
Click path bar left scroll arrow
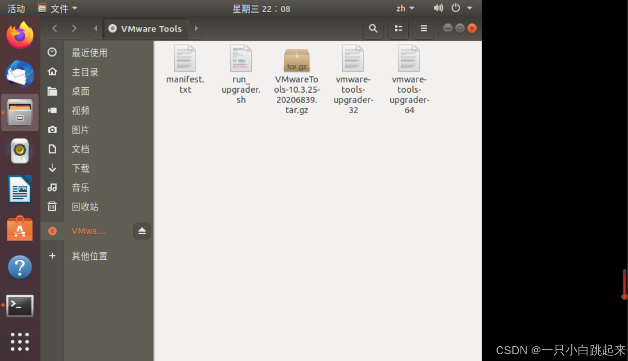95,28
